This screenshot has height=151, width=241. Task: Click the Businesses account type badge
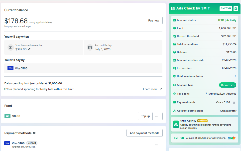[228, 85]
